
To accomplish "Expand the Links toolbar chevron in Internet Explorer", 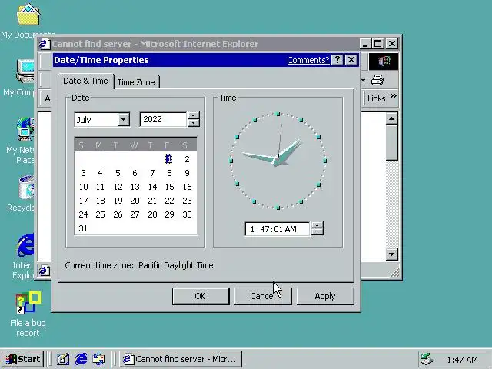I will click(393, 95).
